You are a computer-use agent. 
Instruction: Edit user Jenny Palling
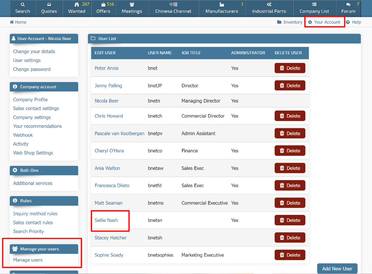[x=108, y=86]
